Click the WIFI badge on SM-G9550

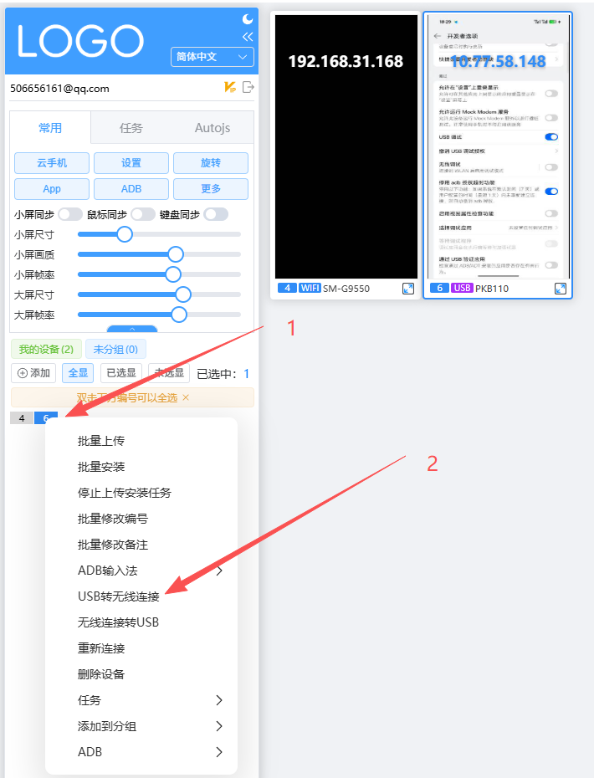tap(310, 288)
